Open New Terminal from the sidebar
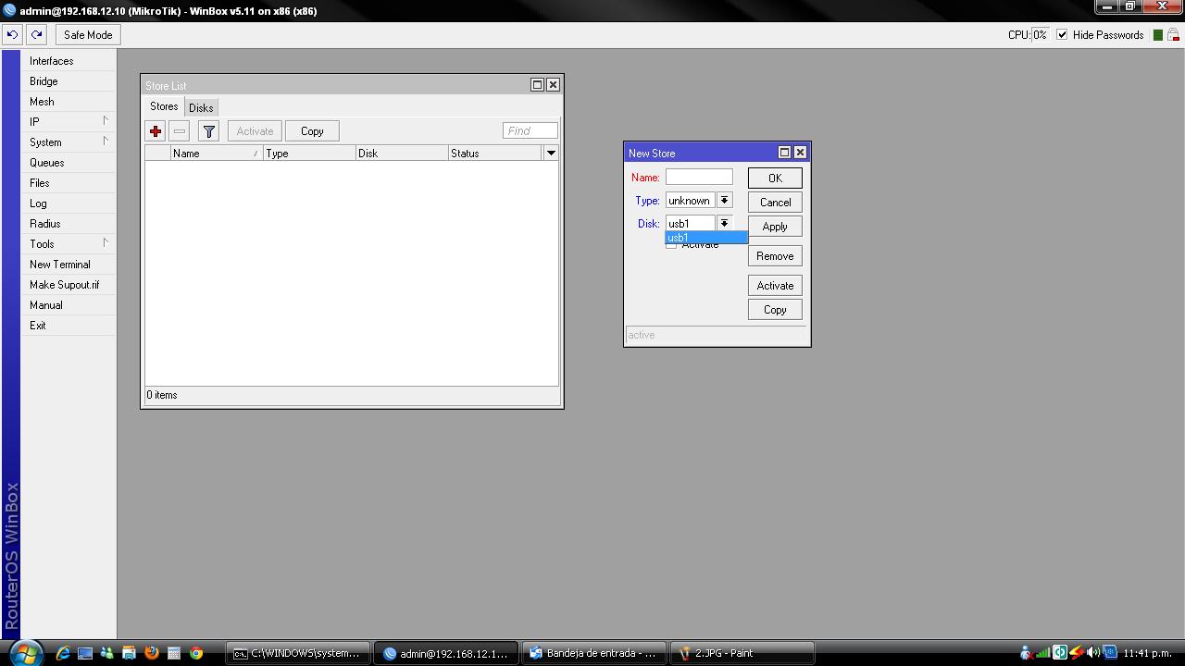1185x666 pixels. [x=69, y=265]
